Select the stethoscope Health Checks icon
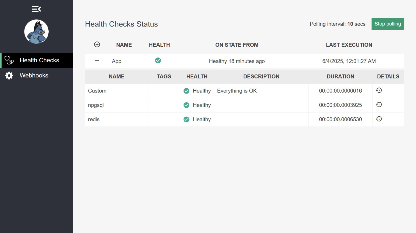The height and width of the screenshot is (233, 416). tap(9, 60)
